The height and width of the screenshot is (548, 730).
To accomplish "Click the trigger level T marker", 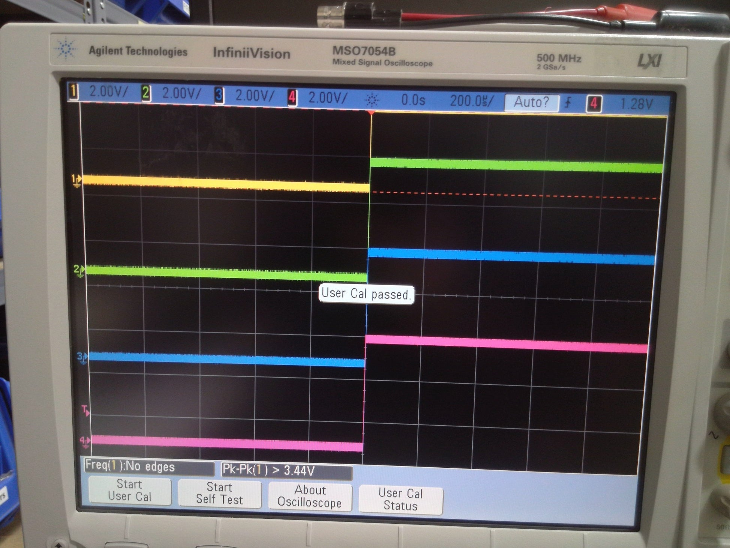I will click(86, 410).
